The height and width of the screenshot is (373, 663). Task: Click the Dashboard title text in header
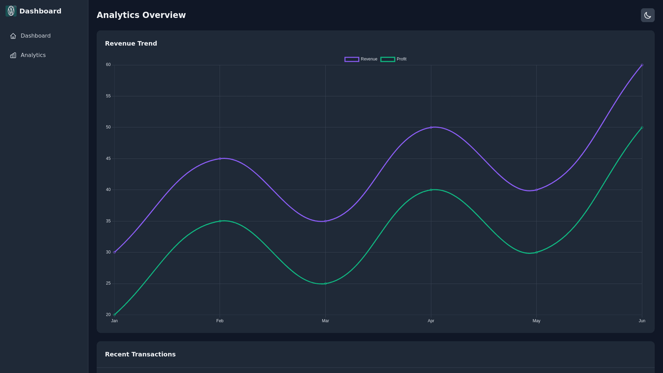pos(40,11)
